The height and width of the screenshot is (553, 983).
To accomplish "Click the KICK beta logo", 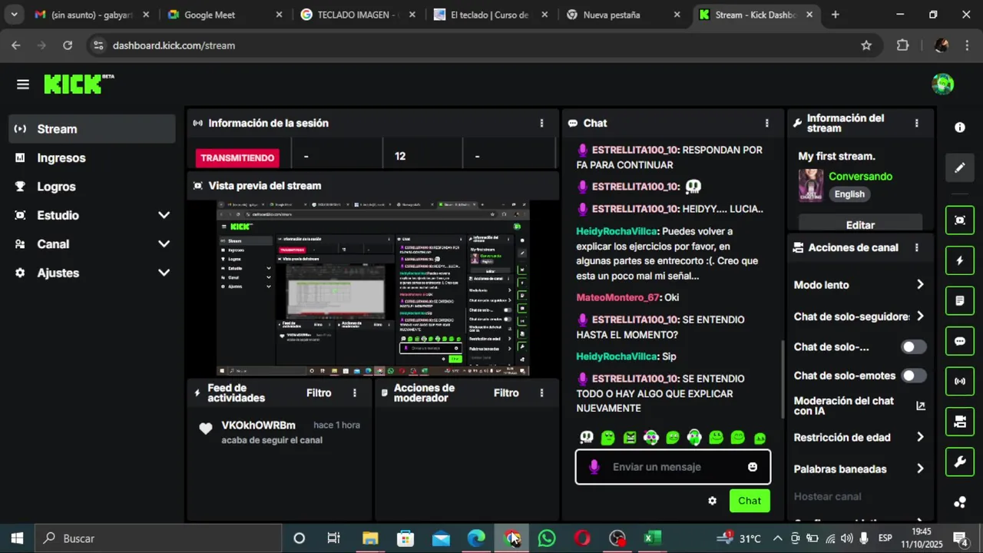I will pyautogui.click(x=79, y=84).
